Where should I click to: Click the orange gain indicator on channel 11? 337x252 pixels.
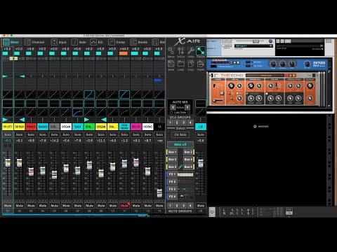tap(124, 53)
